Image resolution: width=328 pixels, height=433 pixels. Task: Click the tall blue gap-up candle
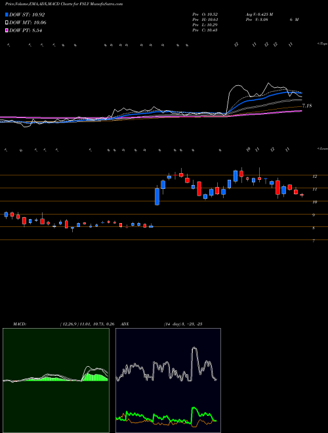157,197
